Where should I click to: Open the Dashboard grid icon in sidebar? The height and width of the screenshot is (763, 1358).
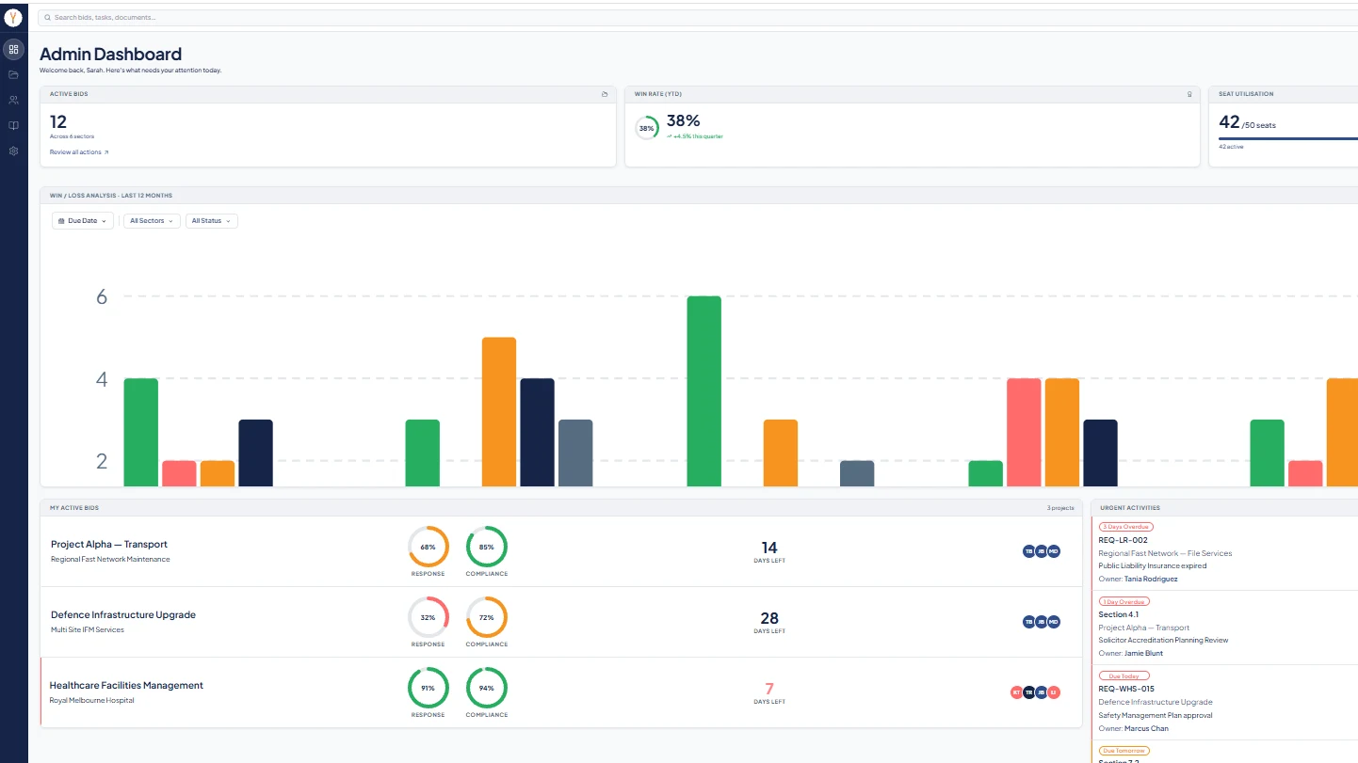pos(13,49)
